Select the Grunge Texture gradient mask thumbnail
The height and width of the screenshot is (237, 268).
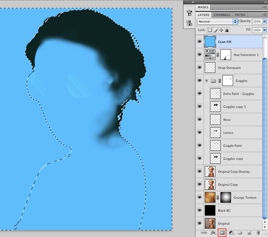226,197
